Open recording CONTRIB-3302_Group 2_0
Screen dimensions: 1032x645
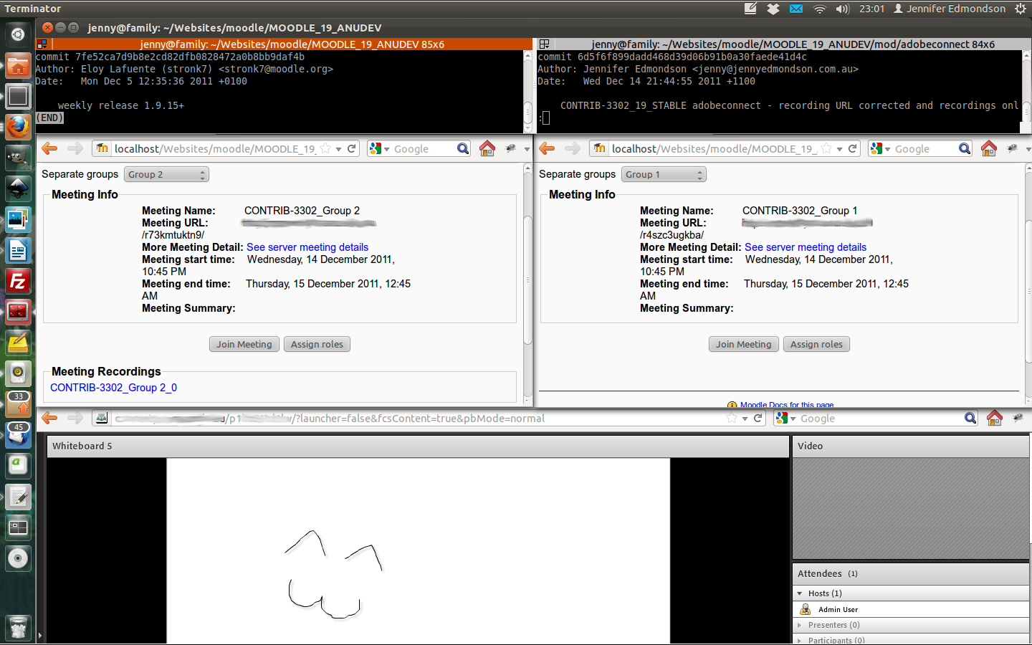point(113,388)
